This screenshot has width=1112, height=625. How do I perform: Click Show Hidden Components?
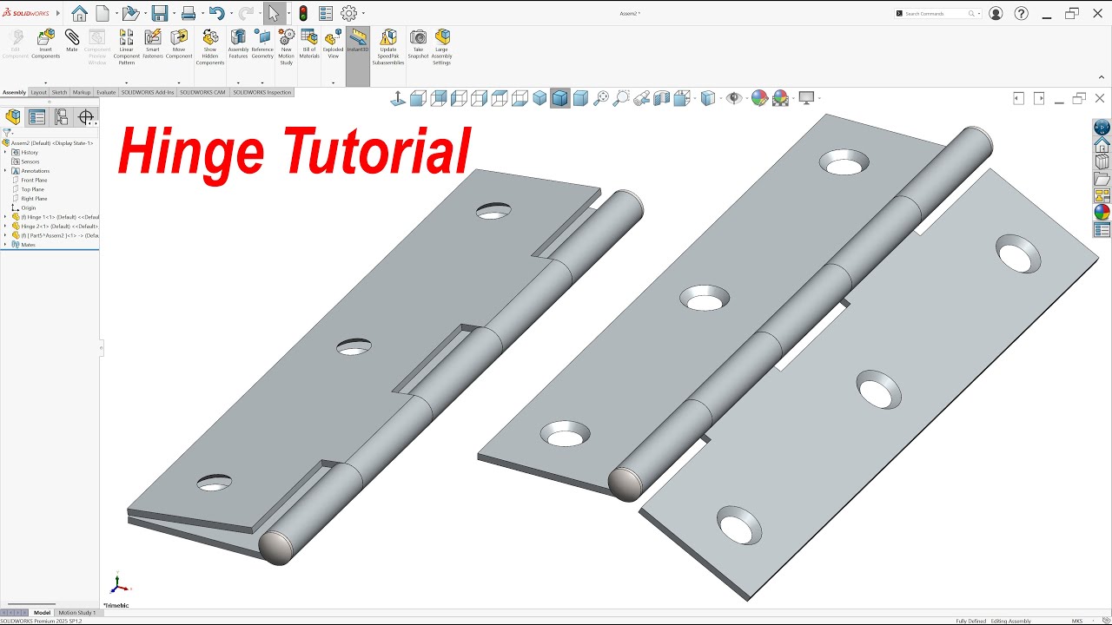[x=210, y=47]
